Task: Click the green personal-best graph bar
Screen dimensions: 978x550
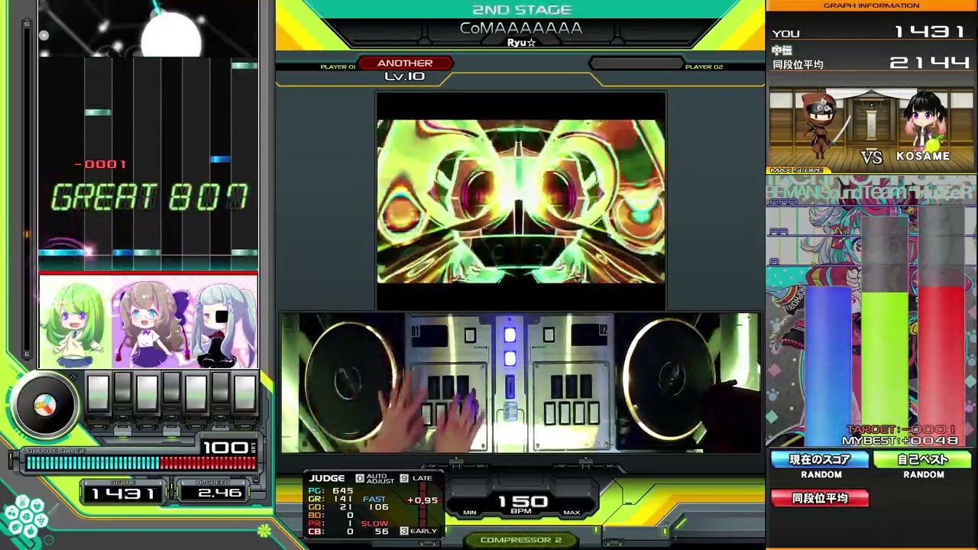Action: (884, 368)
